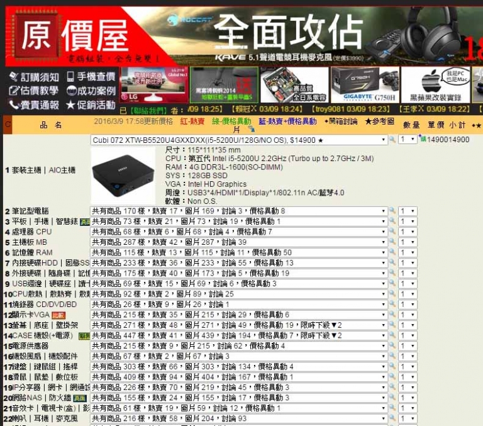Click the magnifier icon in 內接硬碟HDD row

[392, 262]
